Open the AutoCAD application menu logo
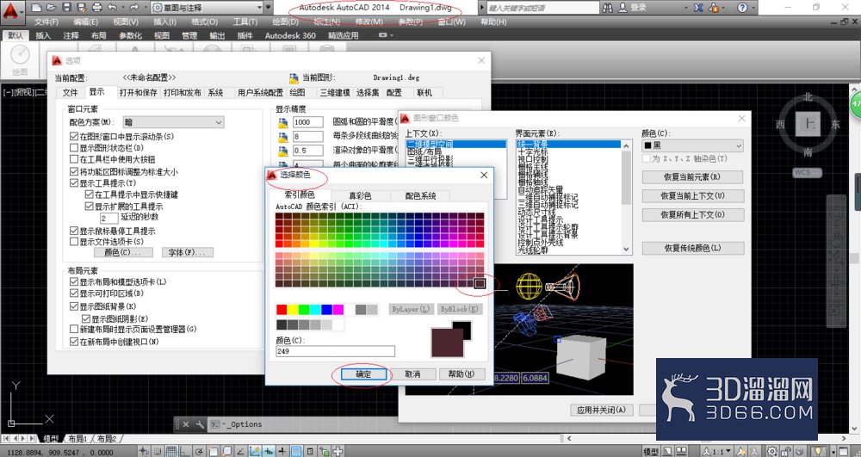 point(12,11)
